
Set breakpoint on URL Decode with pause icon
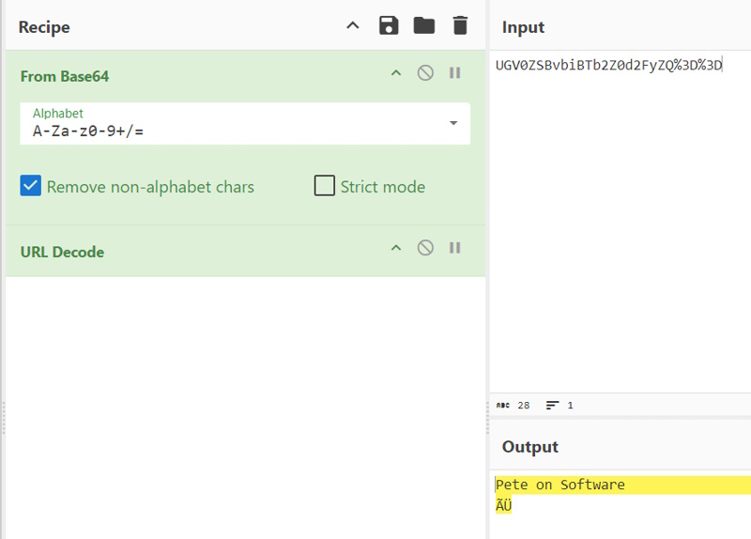455,248
